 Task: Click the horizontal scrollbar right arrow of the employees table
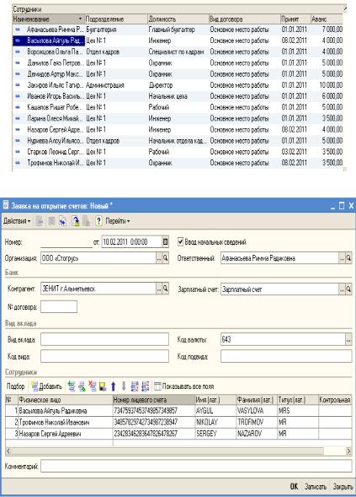[x=348, y=451]
